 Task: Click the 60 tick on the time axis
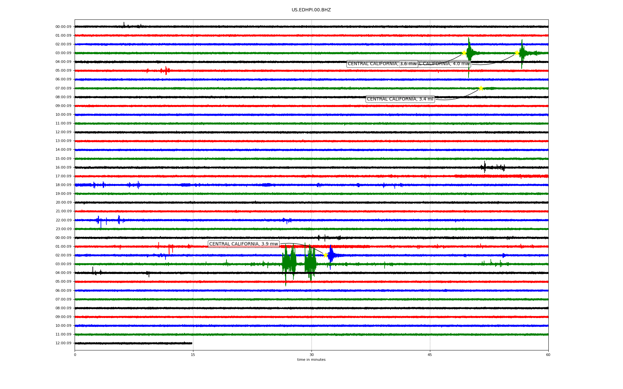tap(548, 355)
